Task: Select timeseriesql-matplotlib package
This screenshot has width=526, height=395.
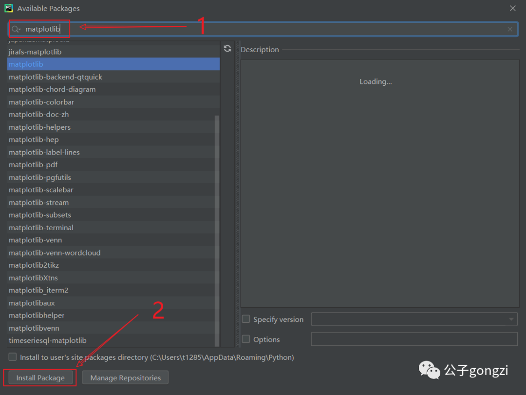Action: tap(111, 340)
